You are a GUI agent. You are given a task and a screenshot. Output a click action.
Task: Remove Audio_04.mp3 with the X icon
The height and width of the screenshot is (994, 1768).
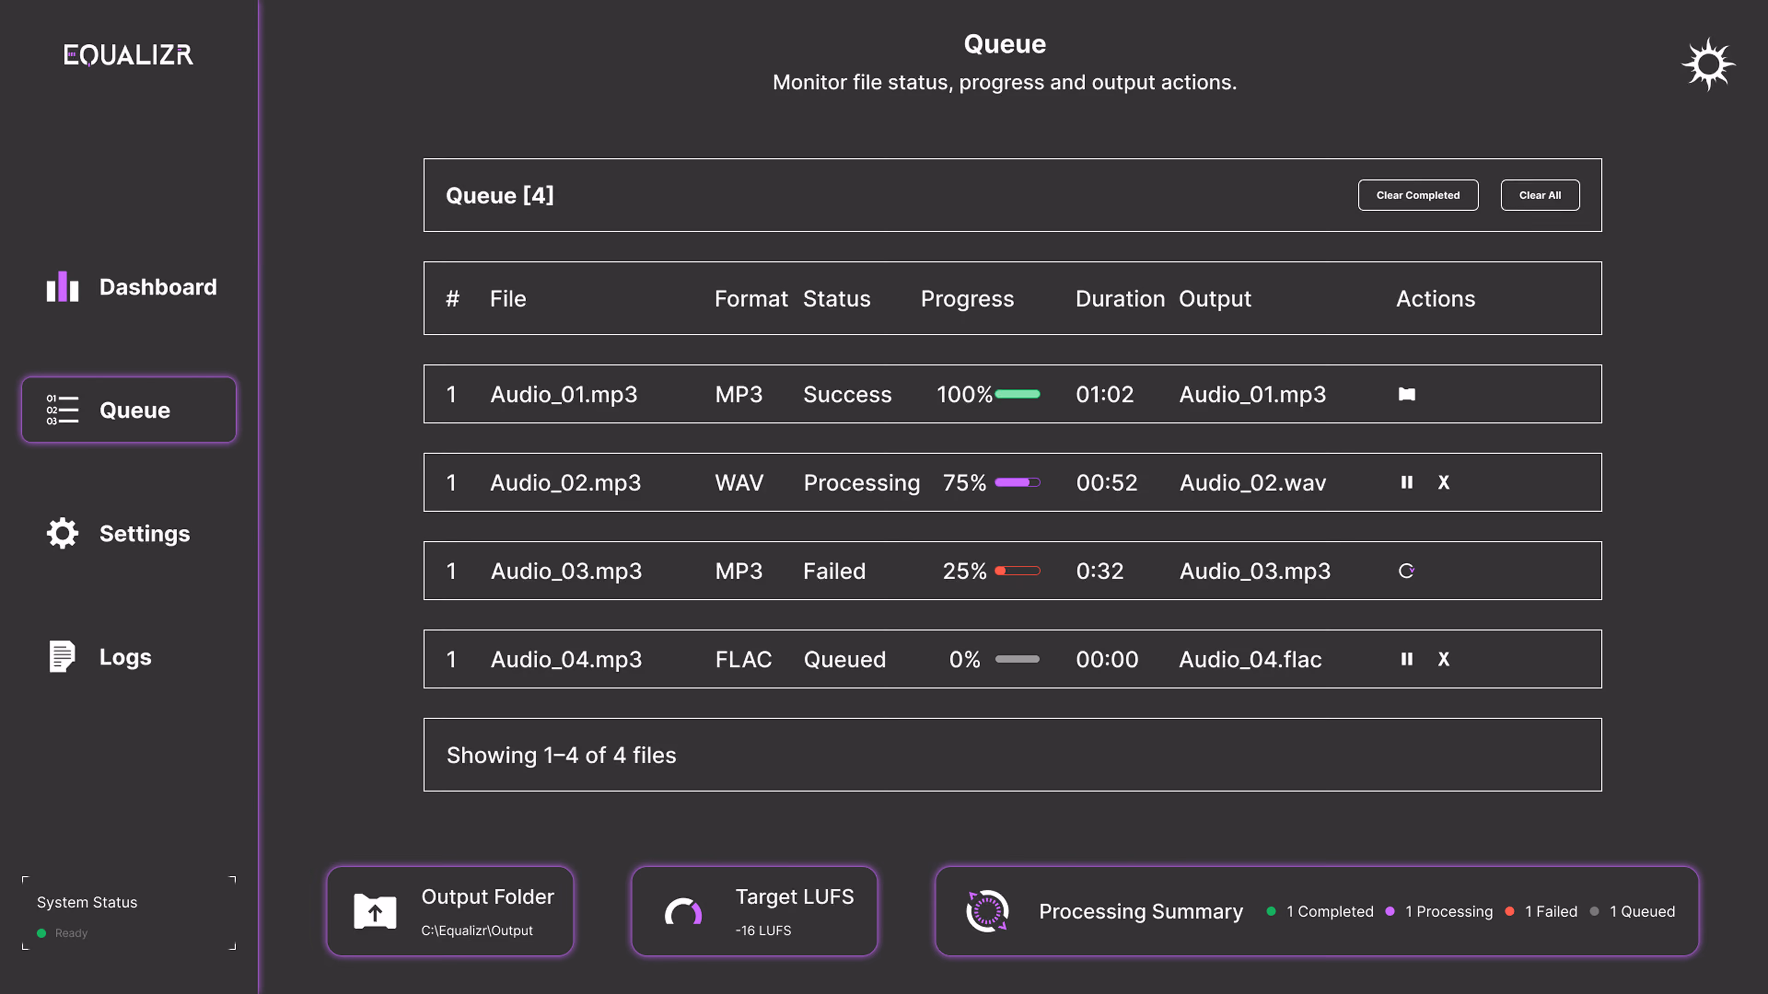1443,659
